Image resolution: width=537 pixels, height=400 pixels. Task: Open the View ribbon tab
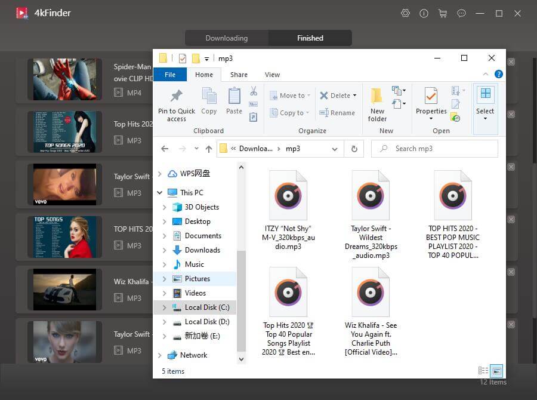click(272, 75)
